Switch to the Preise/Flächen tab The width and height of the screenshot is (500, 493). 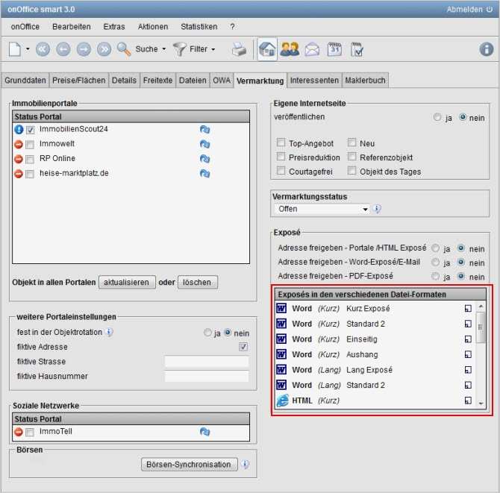pyautogui.click(x=79, y=81)
